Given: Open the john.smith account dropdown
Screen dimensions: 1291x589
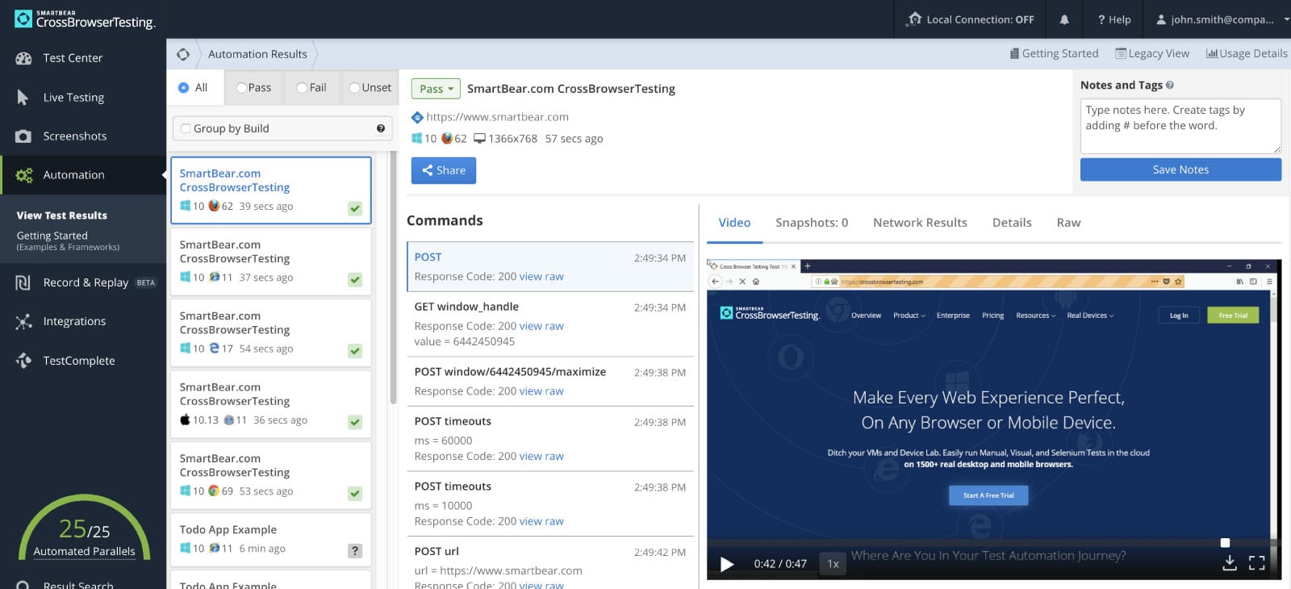Looking at the screenshot, I should [1222, 19].
